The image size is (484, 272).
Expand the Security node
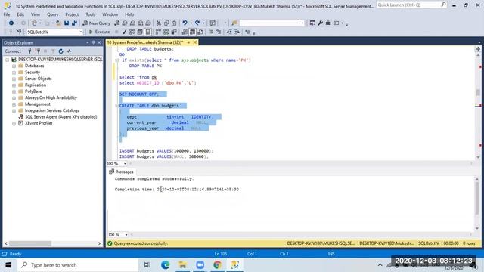(14, 73)
